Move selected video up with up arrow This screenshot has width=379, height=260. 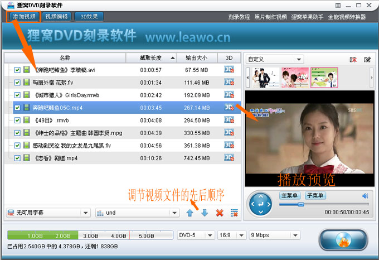click(x=190, y=213)
